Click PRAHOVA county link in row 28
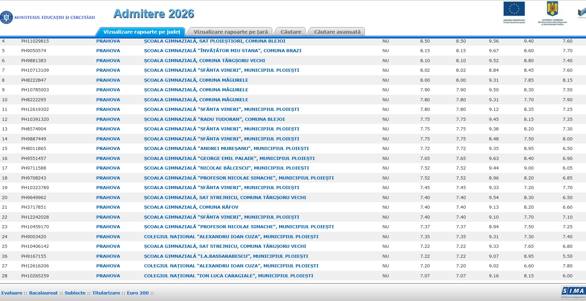586x301 pixels. pyautogui.click(x=108, y=276)
